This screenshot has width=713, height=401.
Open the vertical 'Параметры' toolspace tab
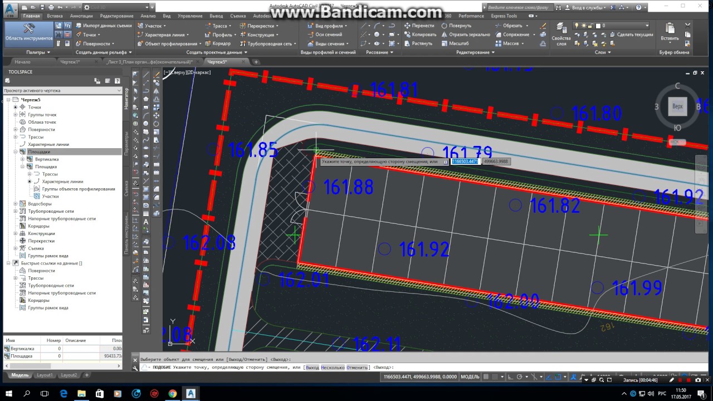[126, 144]
